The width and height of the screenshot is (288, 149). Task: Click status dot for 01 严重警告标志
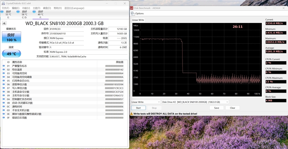point(4,66)
